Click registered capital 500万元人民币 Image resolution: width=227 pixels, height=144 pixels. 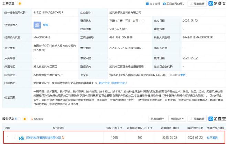tap(118, 29)
